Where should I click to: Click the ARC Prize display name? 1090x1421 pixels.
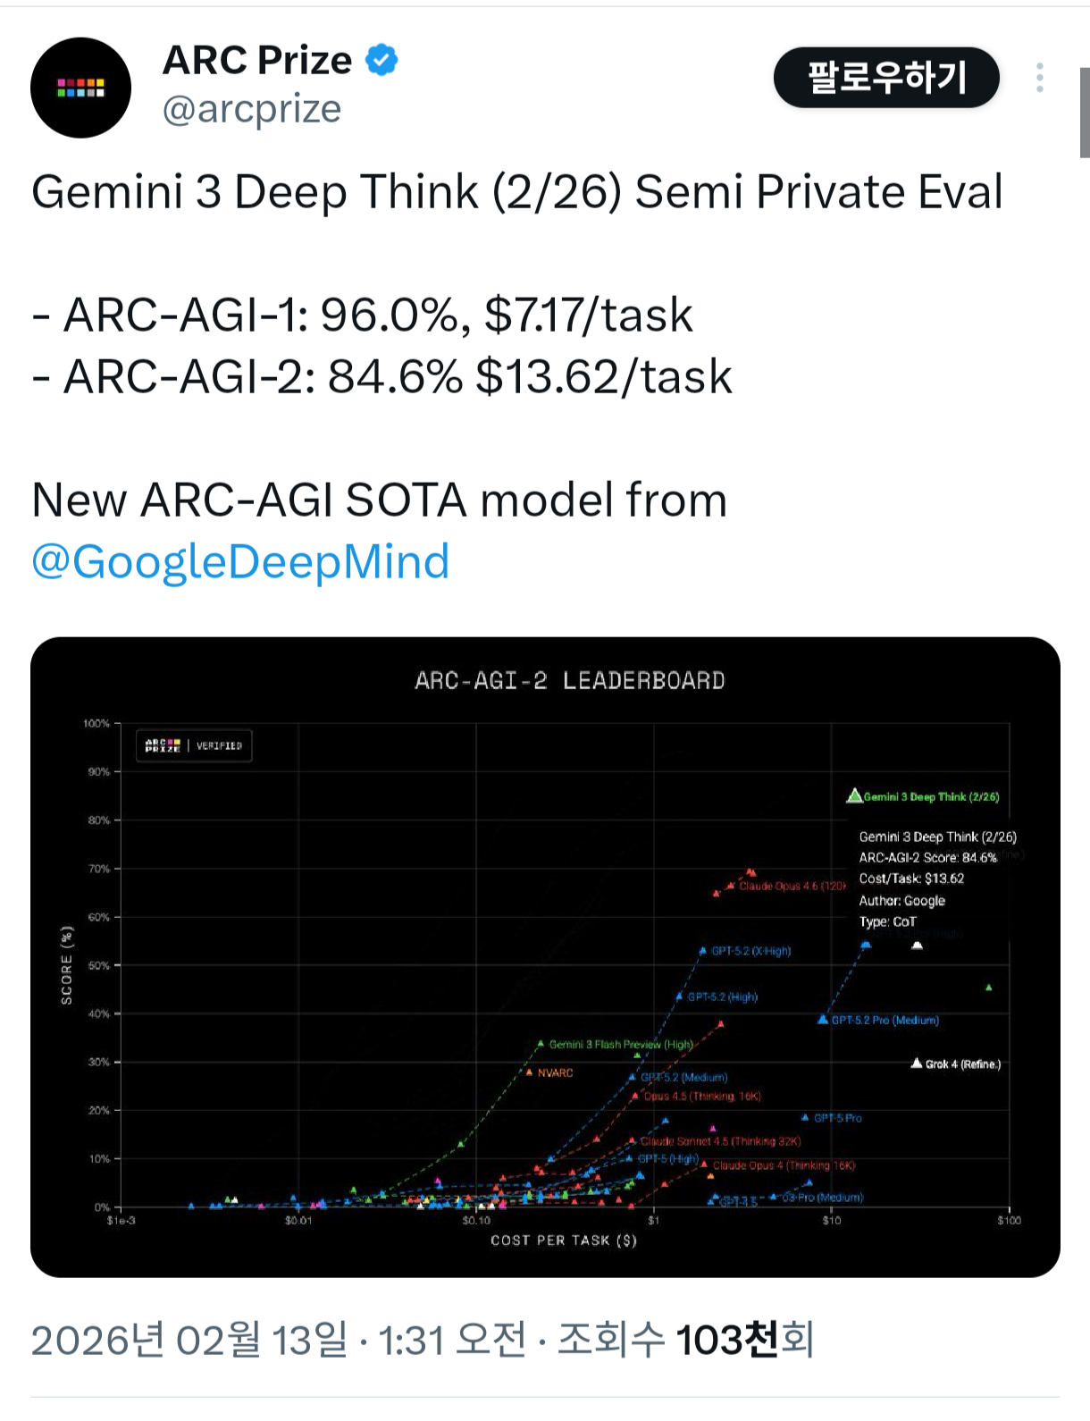click(257, 61)
